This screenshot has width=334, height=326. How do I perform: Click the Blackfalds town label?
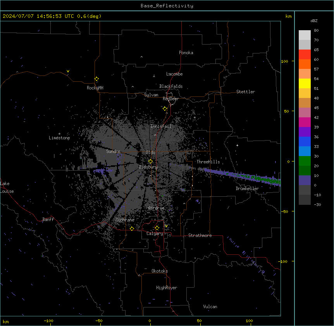click(x=171, y=86)
